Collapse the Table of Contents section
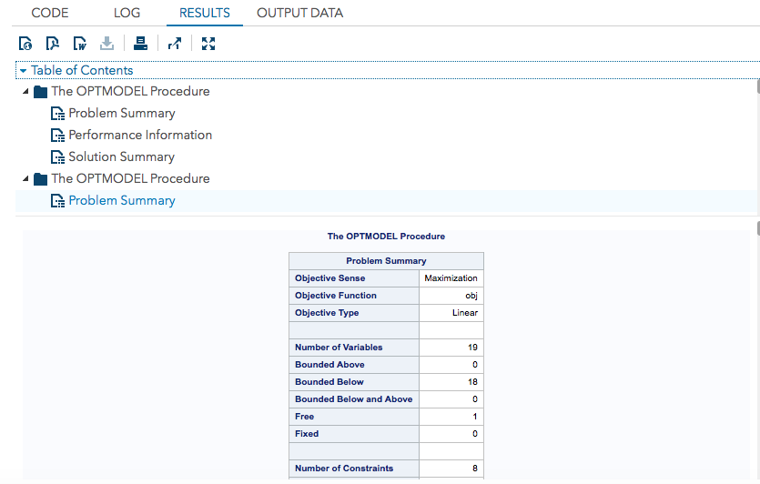760x484 pixels. coord(24,71)
